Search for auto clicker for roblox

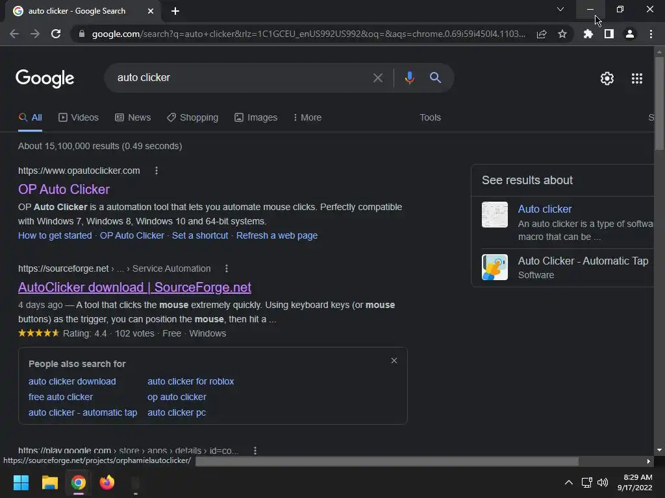coord(191,381)
